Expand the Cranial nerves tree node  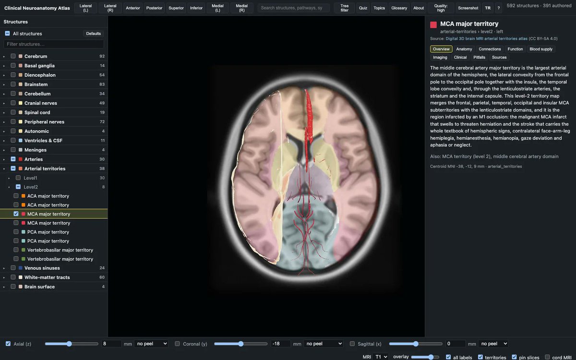(4, 103)
